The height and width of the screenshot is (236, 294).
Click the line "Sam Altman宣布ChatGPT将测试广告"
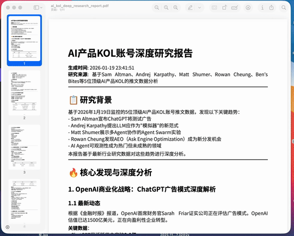(111, 119)
